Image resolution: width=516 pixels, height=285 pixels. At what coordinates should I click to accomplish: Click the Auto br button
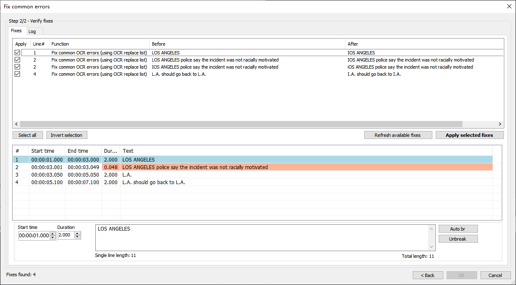(x=458, y=229)
